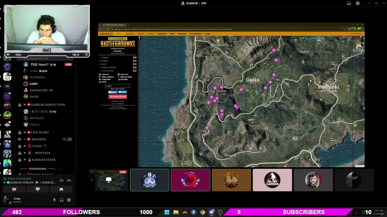
Task: Open the TELEMETRY menu item
Action: tap(162, 34)
